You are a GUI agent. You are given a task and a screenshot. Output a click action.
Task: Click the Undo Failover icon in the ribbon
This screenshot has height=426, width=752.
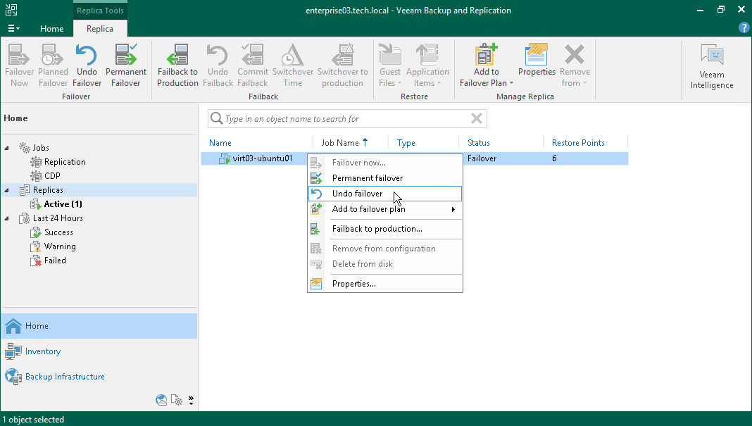[x=86, y=63]
